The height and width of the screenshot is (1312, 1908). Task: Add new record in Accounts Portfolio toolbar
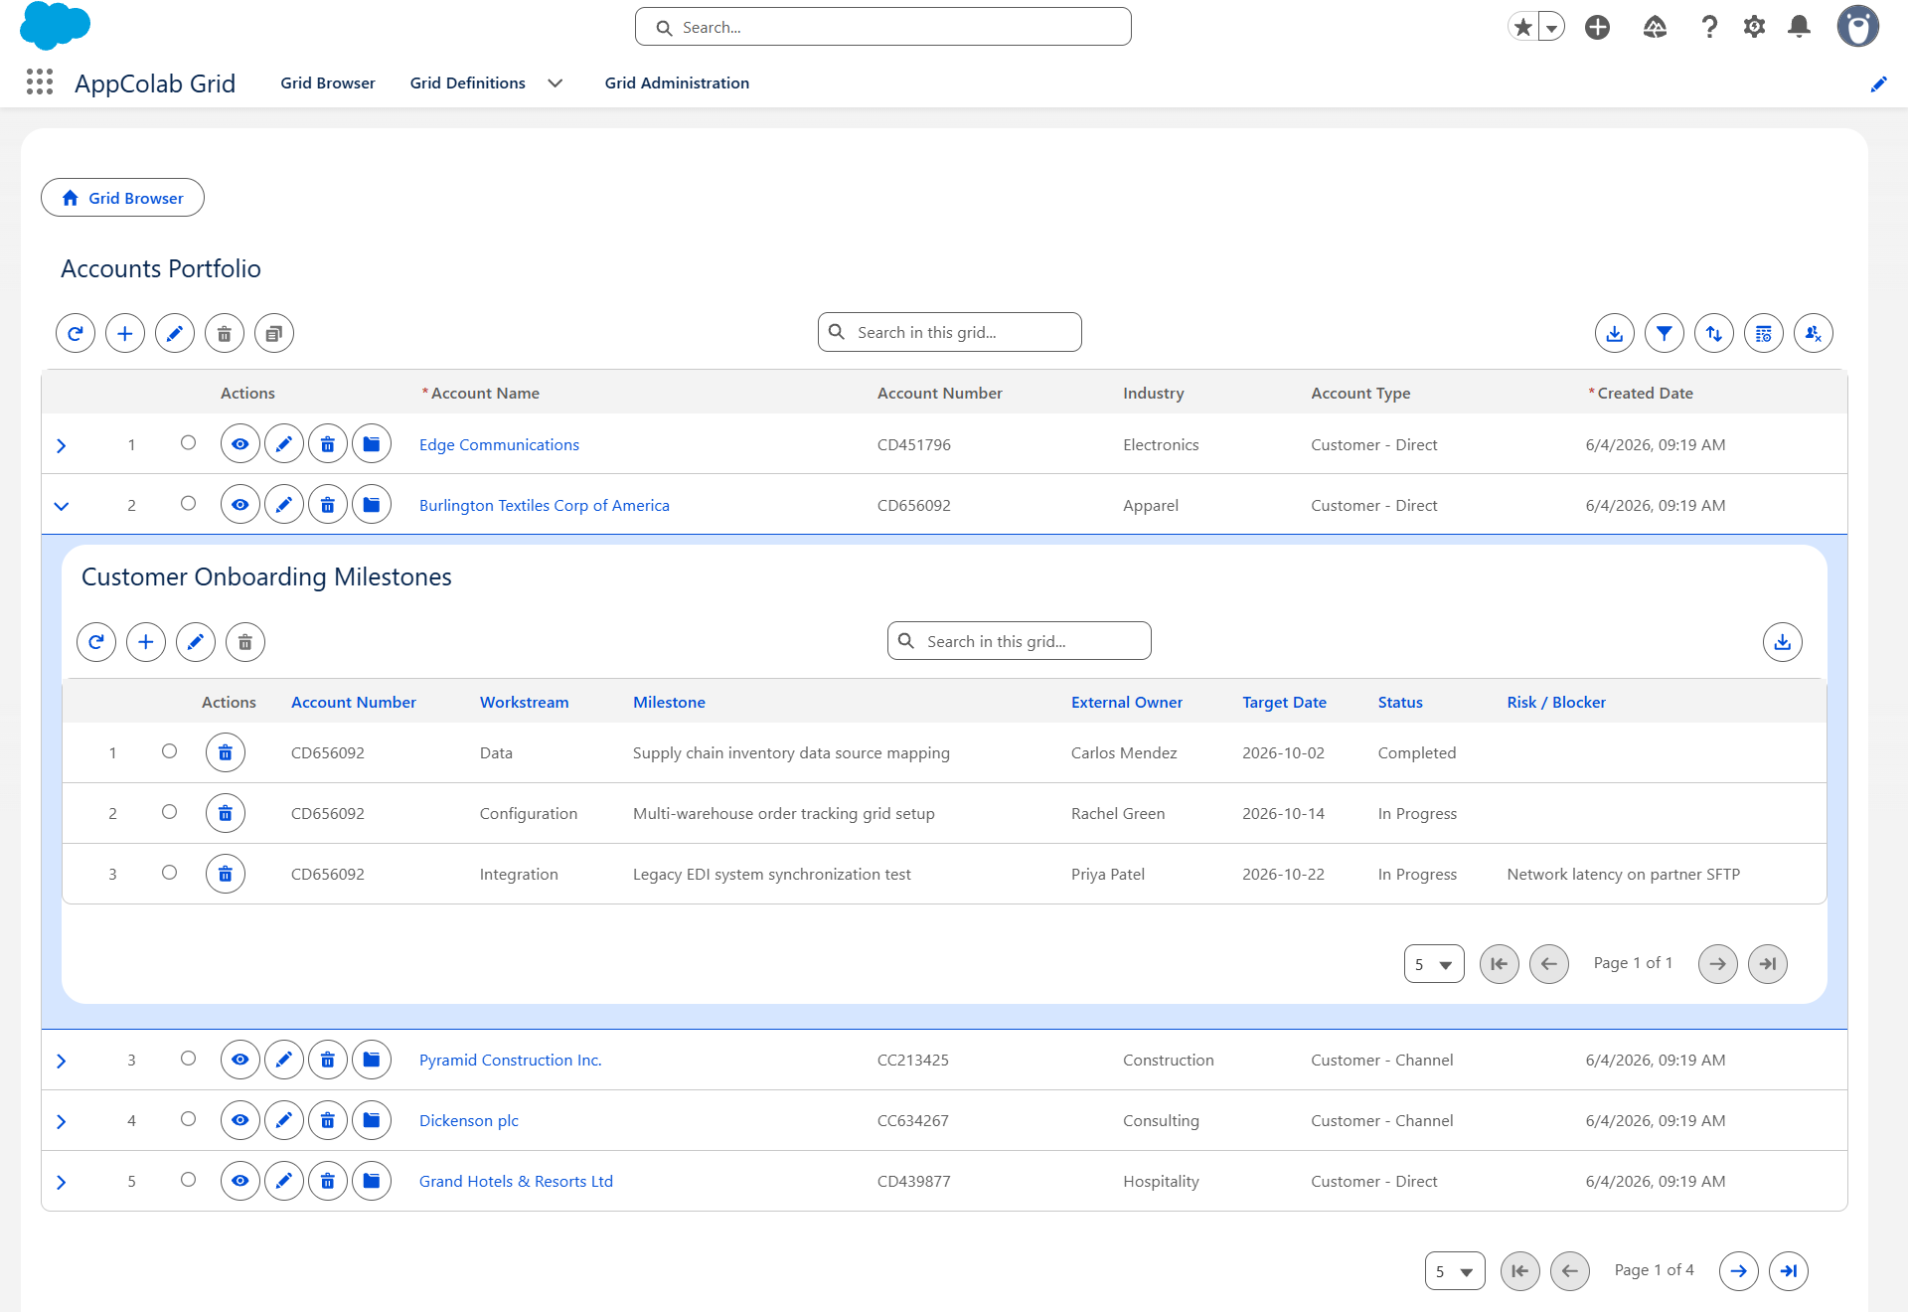pyautogui.click(x=125, y=334)
